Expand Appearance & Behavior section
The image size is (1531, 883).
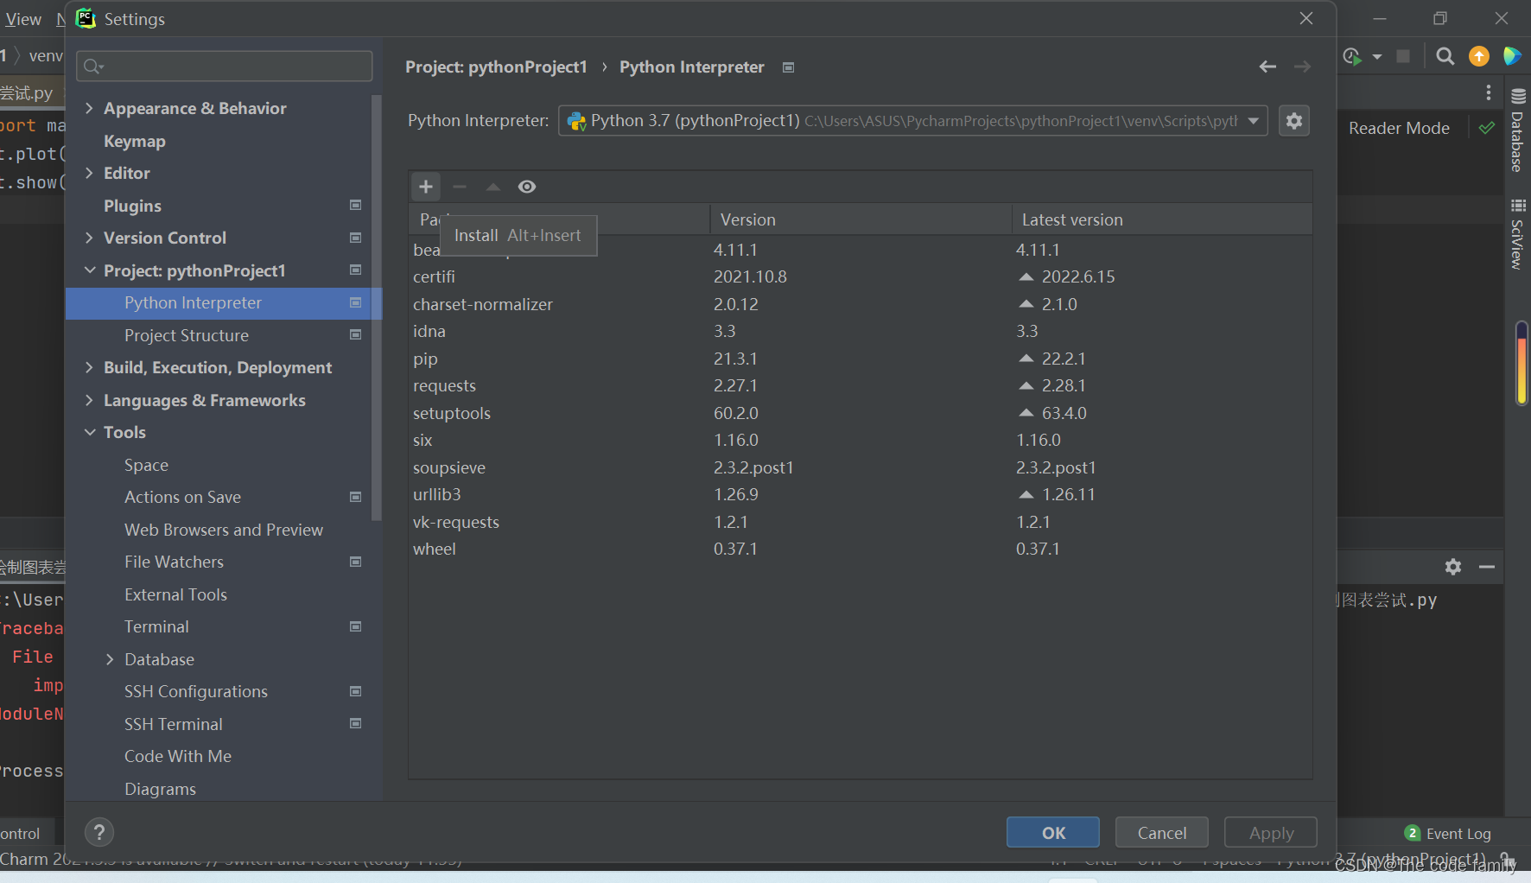click(x=89, y=108)
